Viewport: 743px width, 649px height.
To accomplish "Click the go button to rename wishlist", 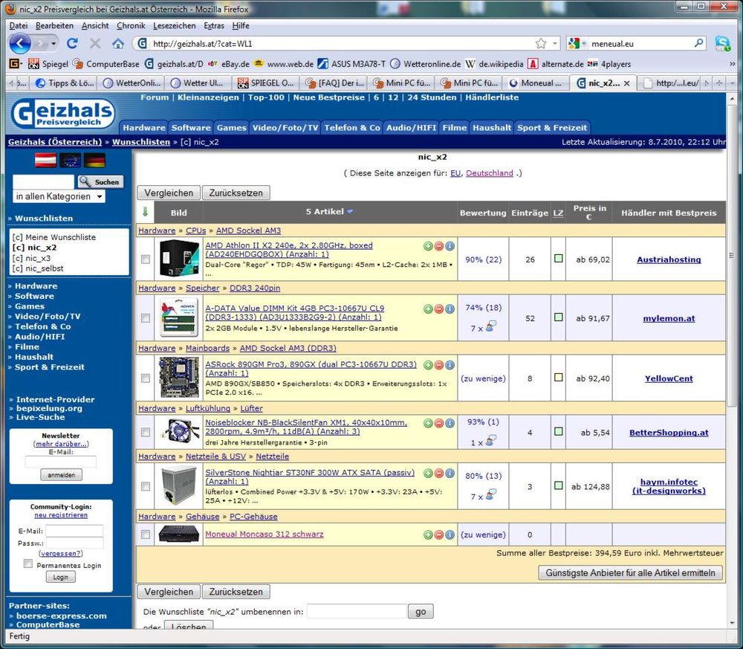I will pos(421,611).
